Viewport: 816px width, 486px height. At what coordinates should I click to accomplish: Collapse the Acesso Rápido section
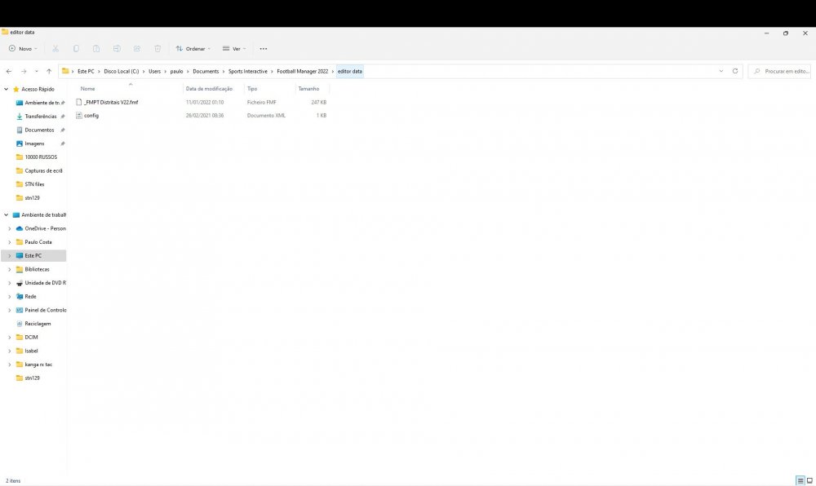point(7,89)
